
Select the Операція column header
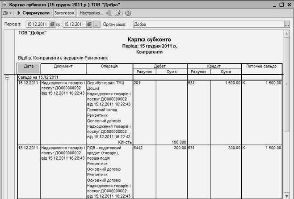[109, 69]
